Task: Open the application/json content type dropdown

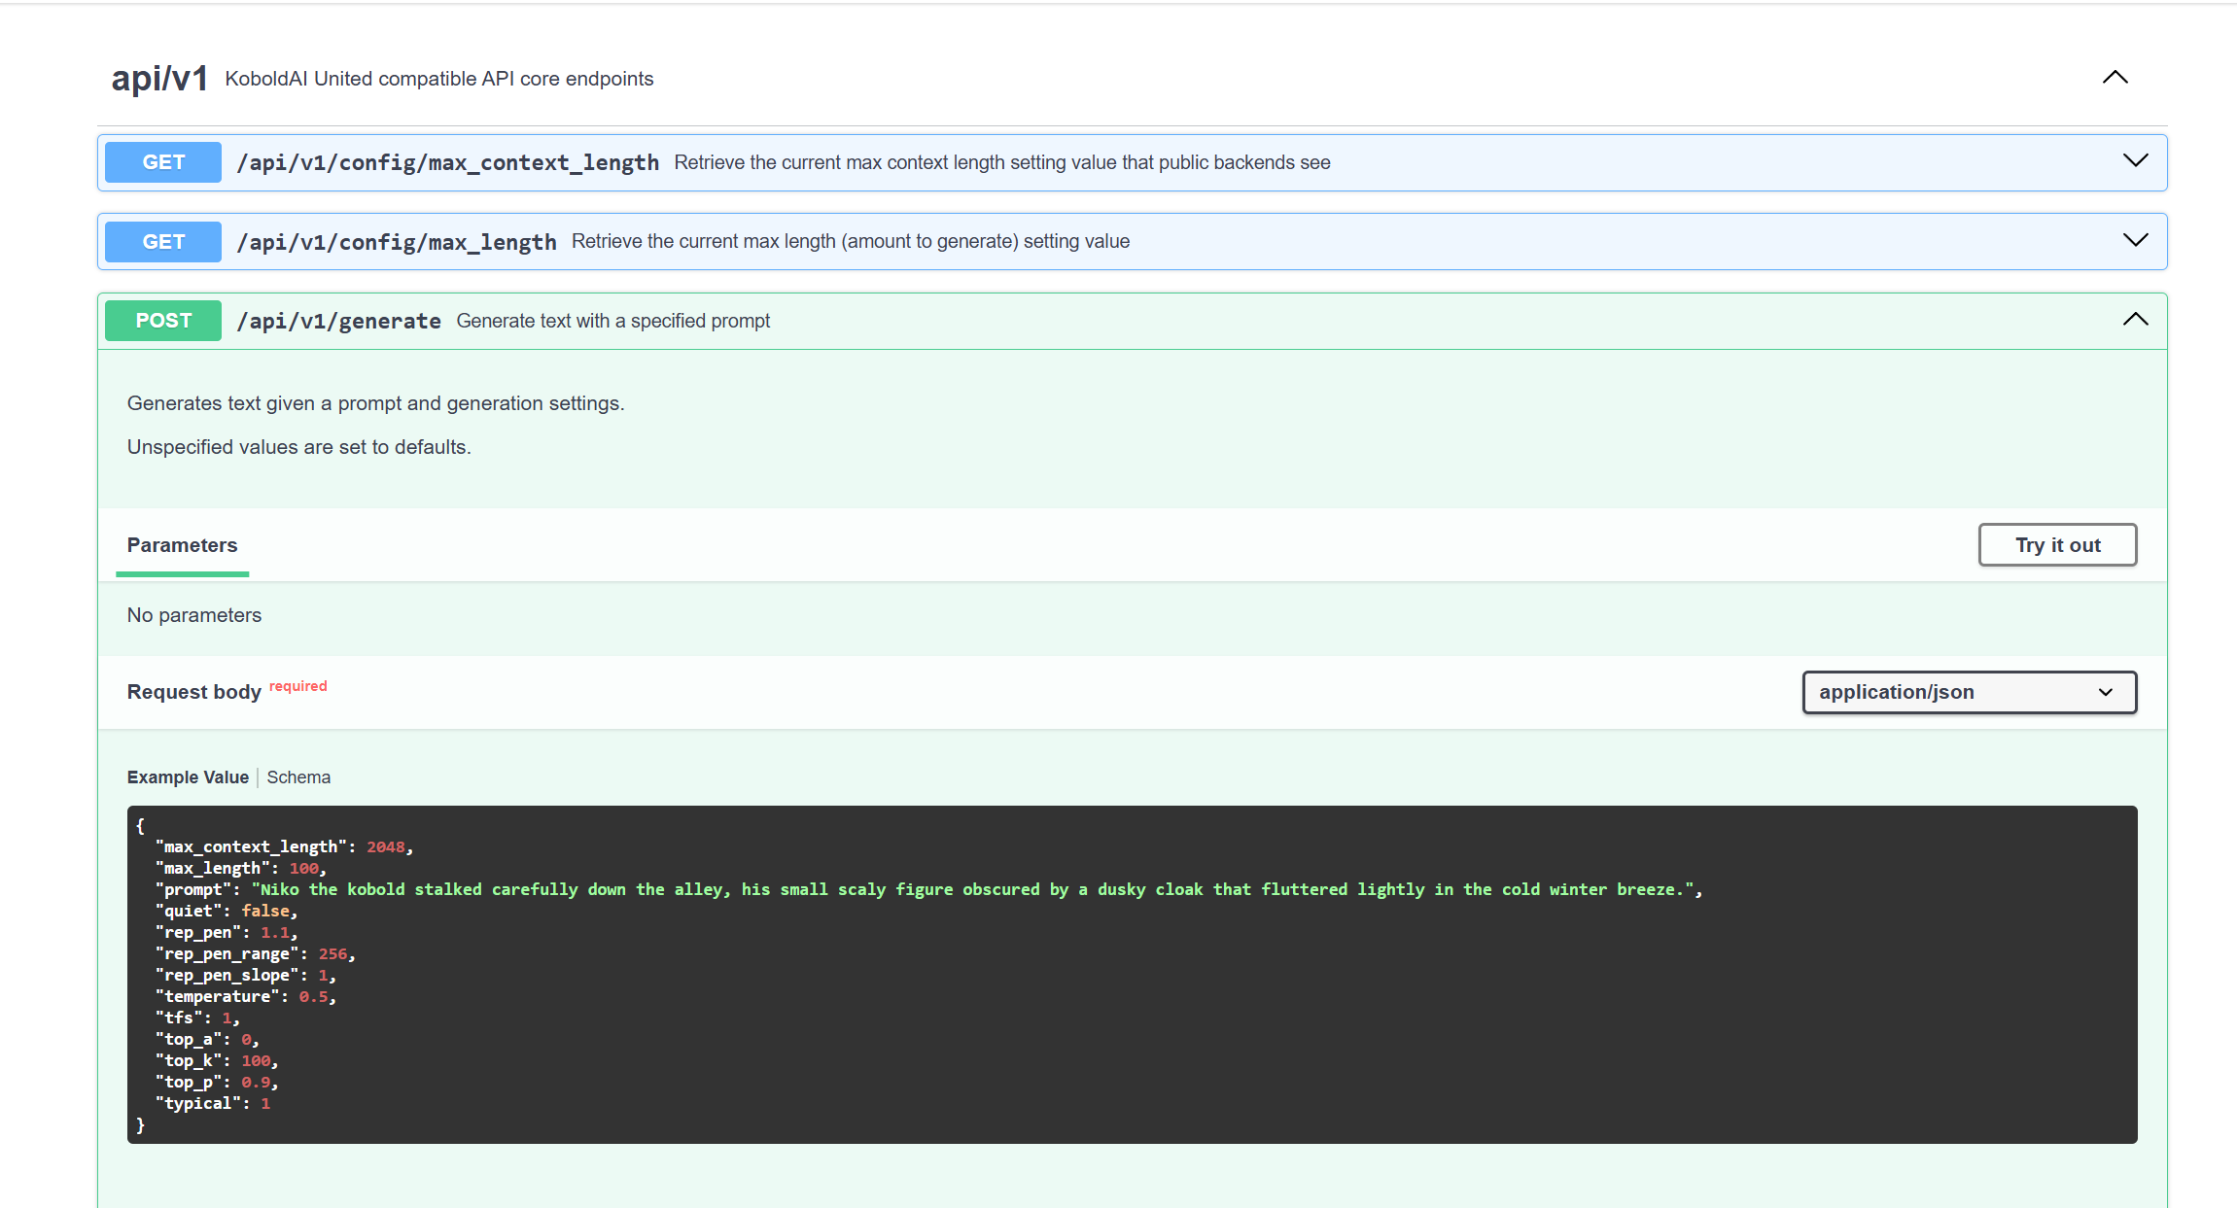Action: click(x=1969, y=692)
